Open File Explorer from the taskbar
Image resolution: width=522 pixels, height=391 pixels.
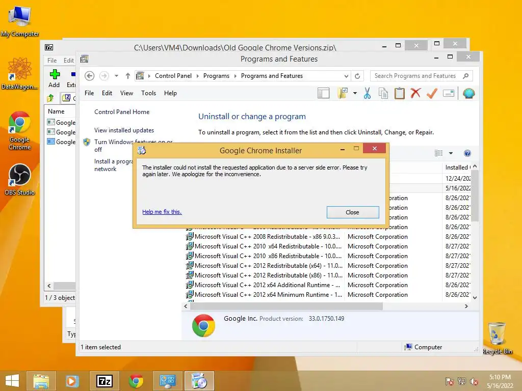[41, 381]
